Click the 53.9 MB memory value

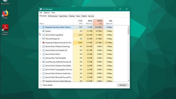pos(89,35)
